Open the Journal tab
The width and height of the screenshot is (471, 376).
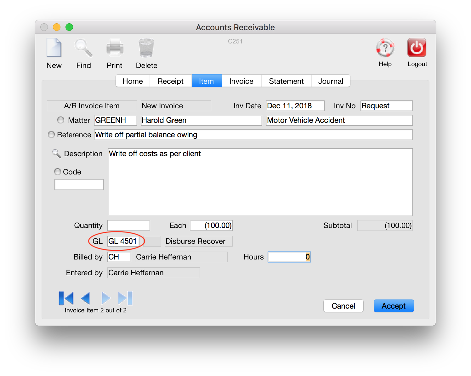(330, 81)
